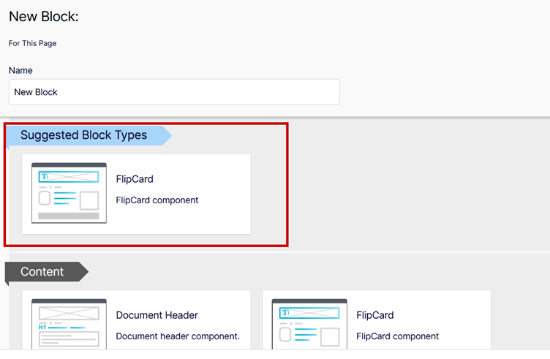Click the Content section FlipCard thumbnail icon
The image size is (550, 359).
(309, 324)
